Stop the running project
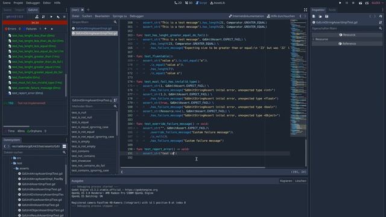This screenshot has width=386, height=217. pos(353,3)
